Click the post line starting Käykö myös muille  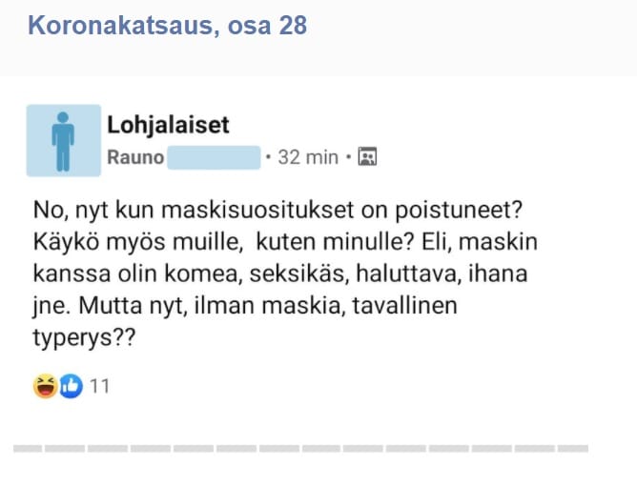[285, 242]
